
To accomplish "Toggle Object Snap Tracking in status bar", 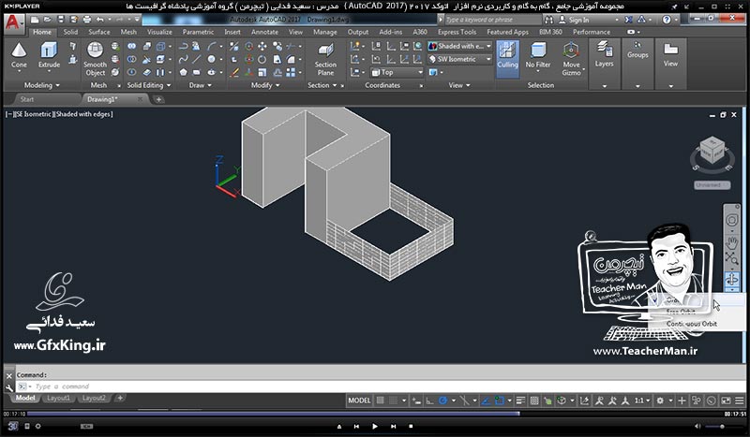I will point(486,401).
